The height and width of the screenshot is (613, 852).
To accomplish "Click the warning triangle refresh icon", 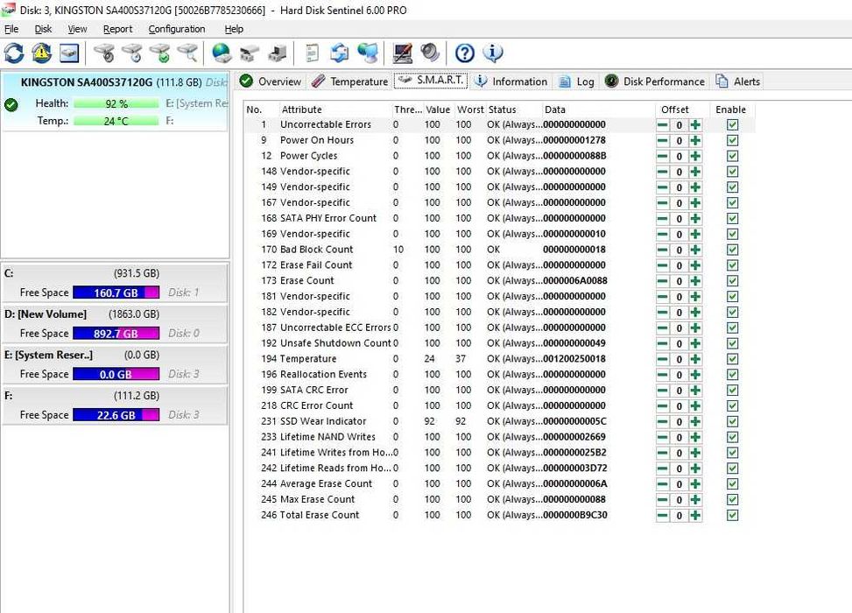I will [42, 53].
